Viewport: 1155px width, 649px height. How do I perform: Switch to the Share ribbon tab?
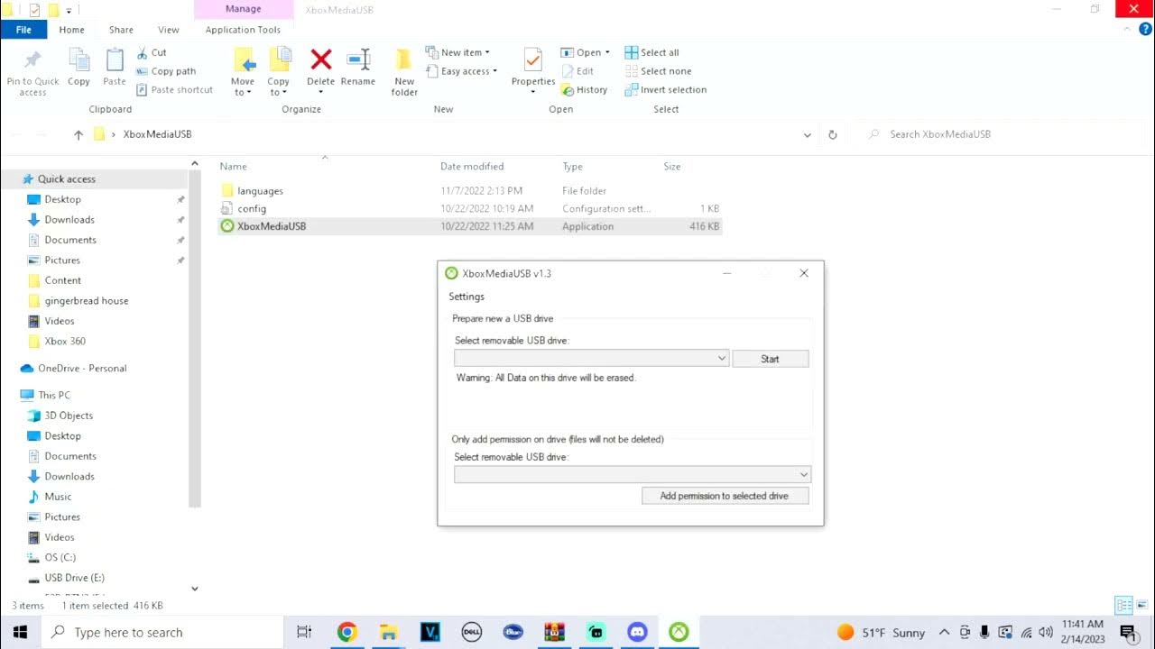click(x=121, y=30)
